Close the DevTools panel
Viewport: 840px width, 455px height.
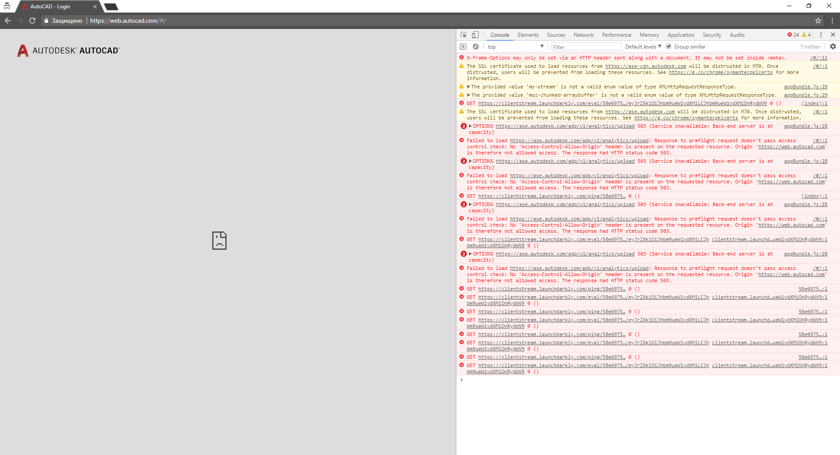coord(833,35)
